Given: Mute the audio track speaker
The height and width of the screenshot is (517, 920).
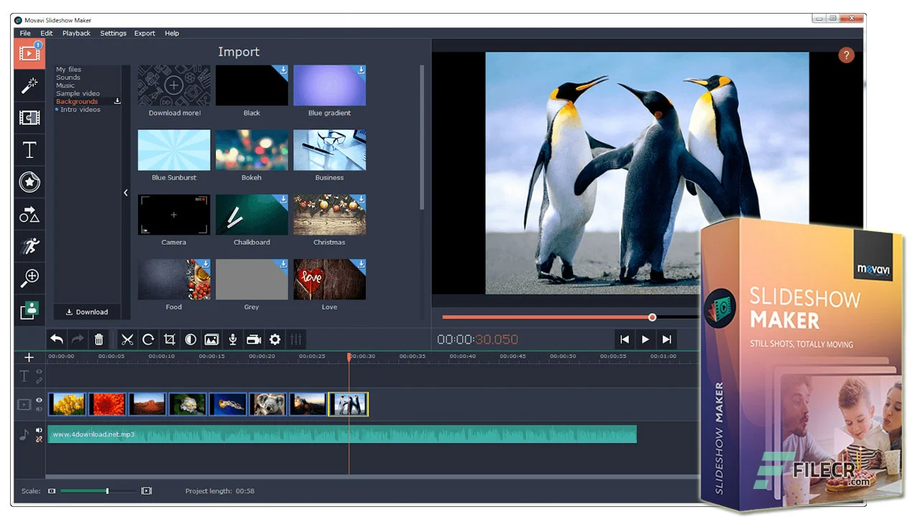Looking at the screenshot, I should coord(39,430).
